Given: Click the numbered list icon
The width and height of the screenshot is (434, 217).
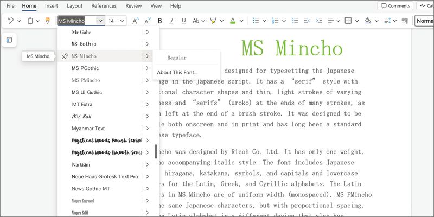Looking at the screenshot, I should 275,21.
